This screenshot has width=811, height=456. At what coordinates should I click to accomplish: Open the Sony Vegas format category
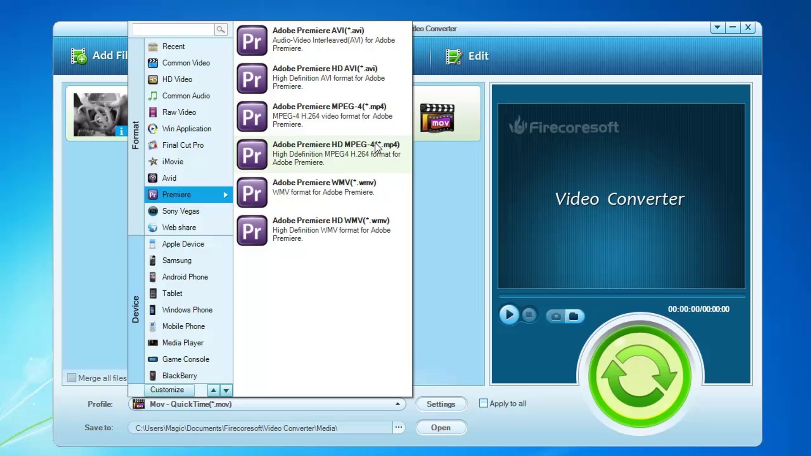click(x=181, y=211)
